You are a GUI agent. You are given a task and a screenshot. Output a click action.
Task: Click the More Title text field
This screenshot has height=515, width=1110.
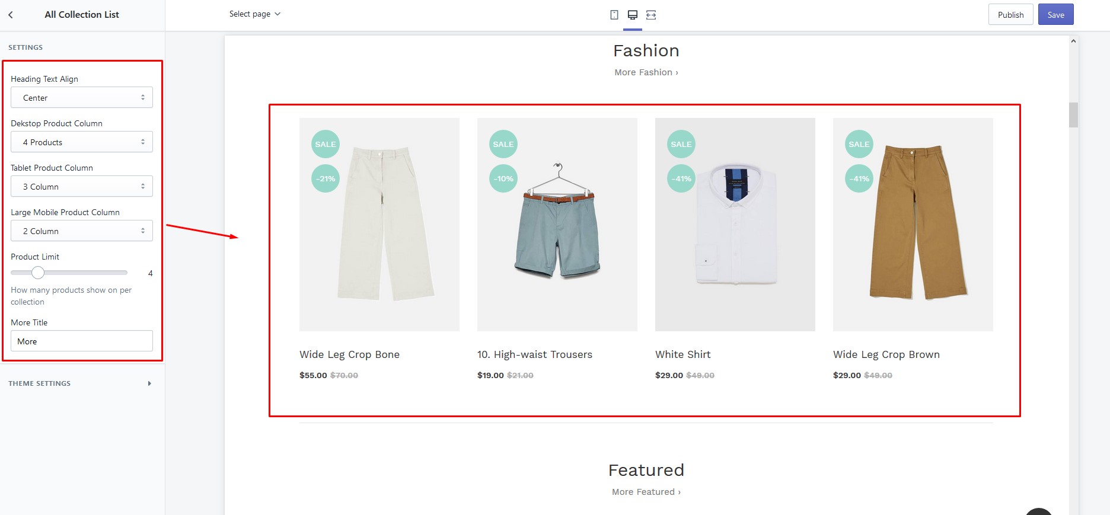[x=82, y=341]
